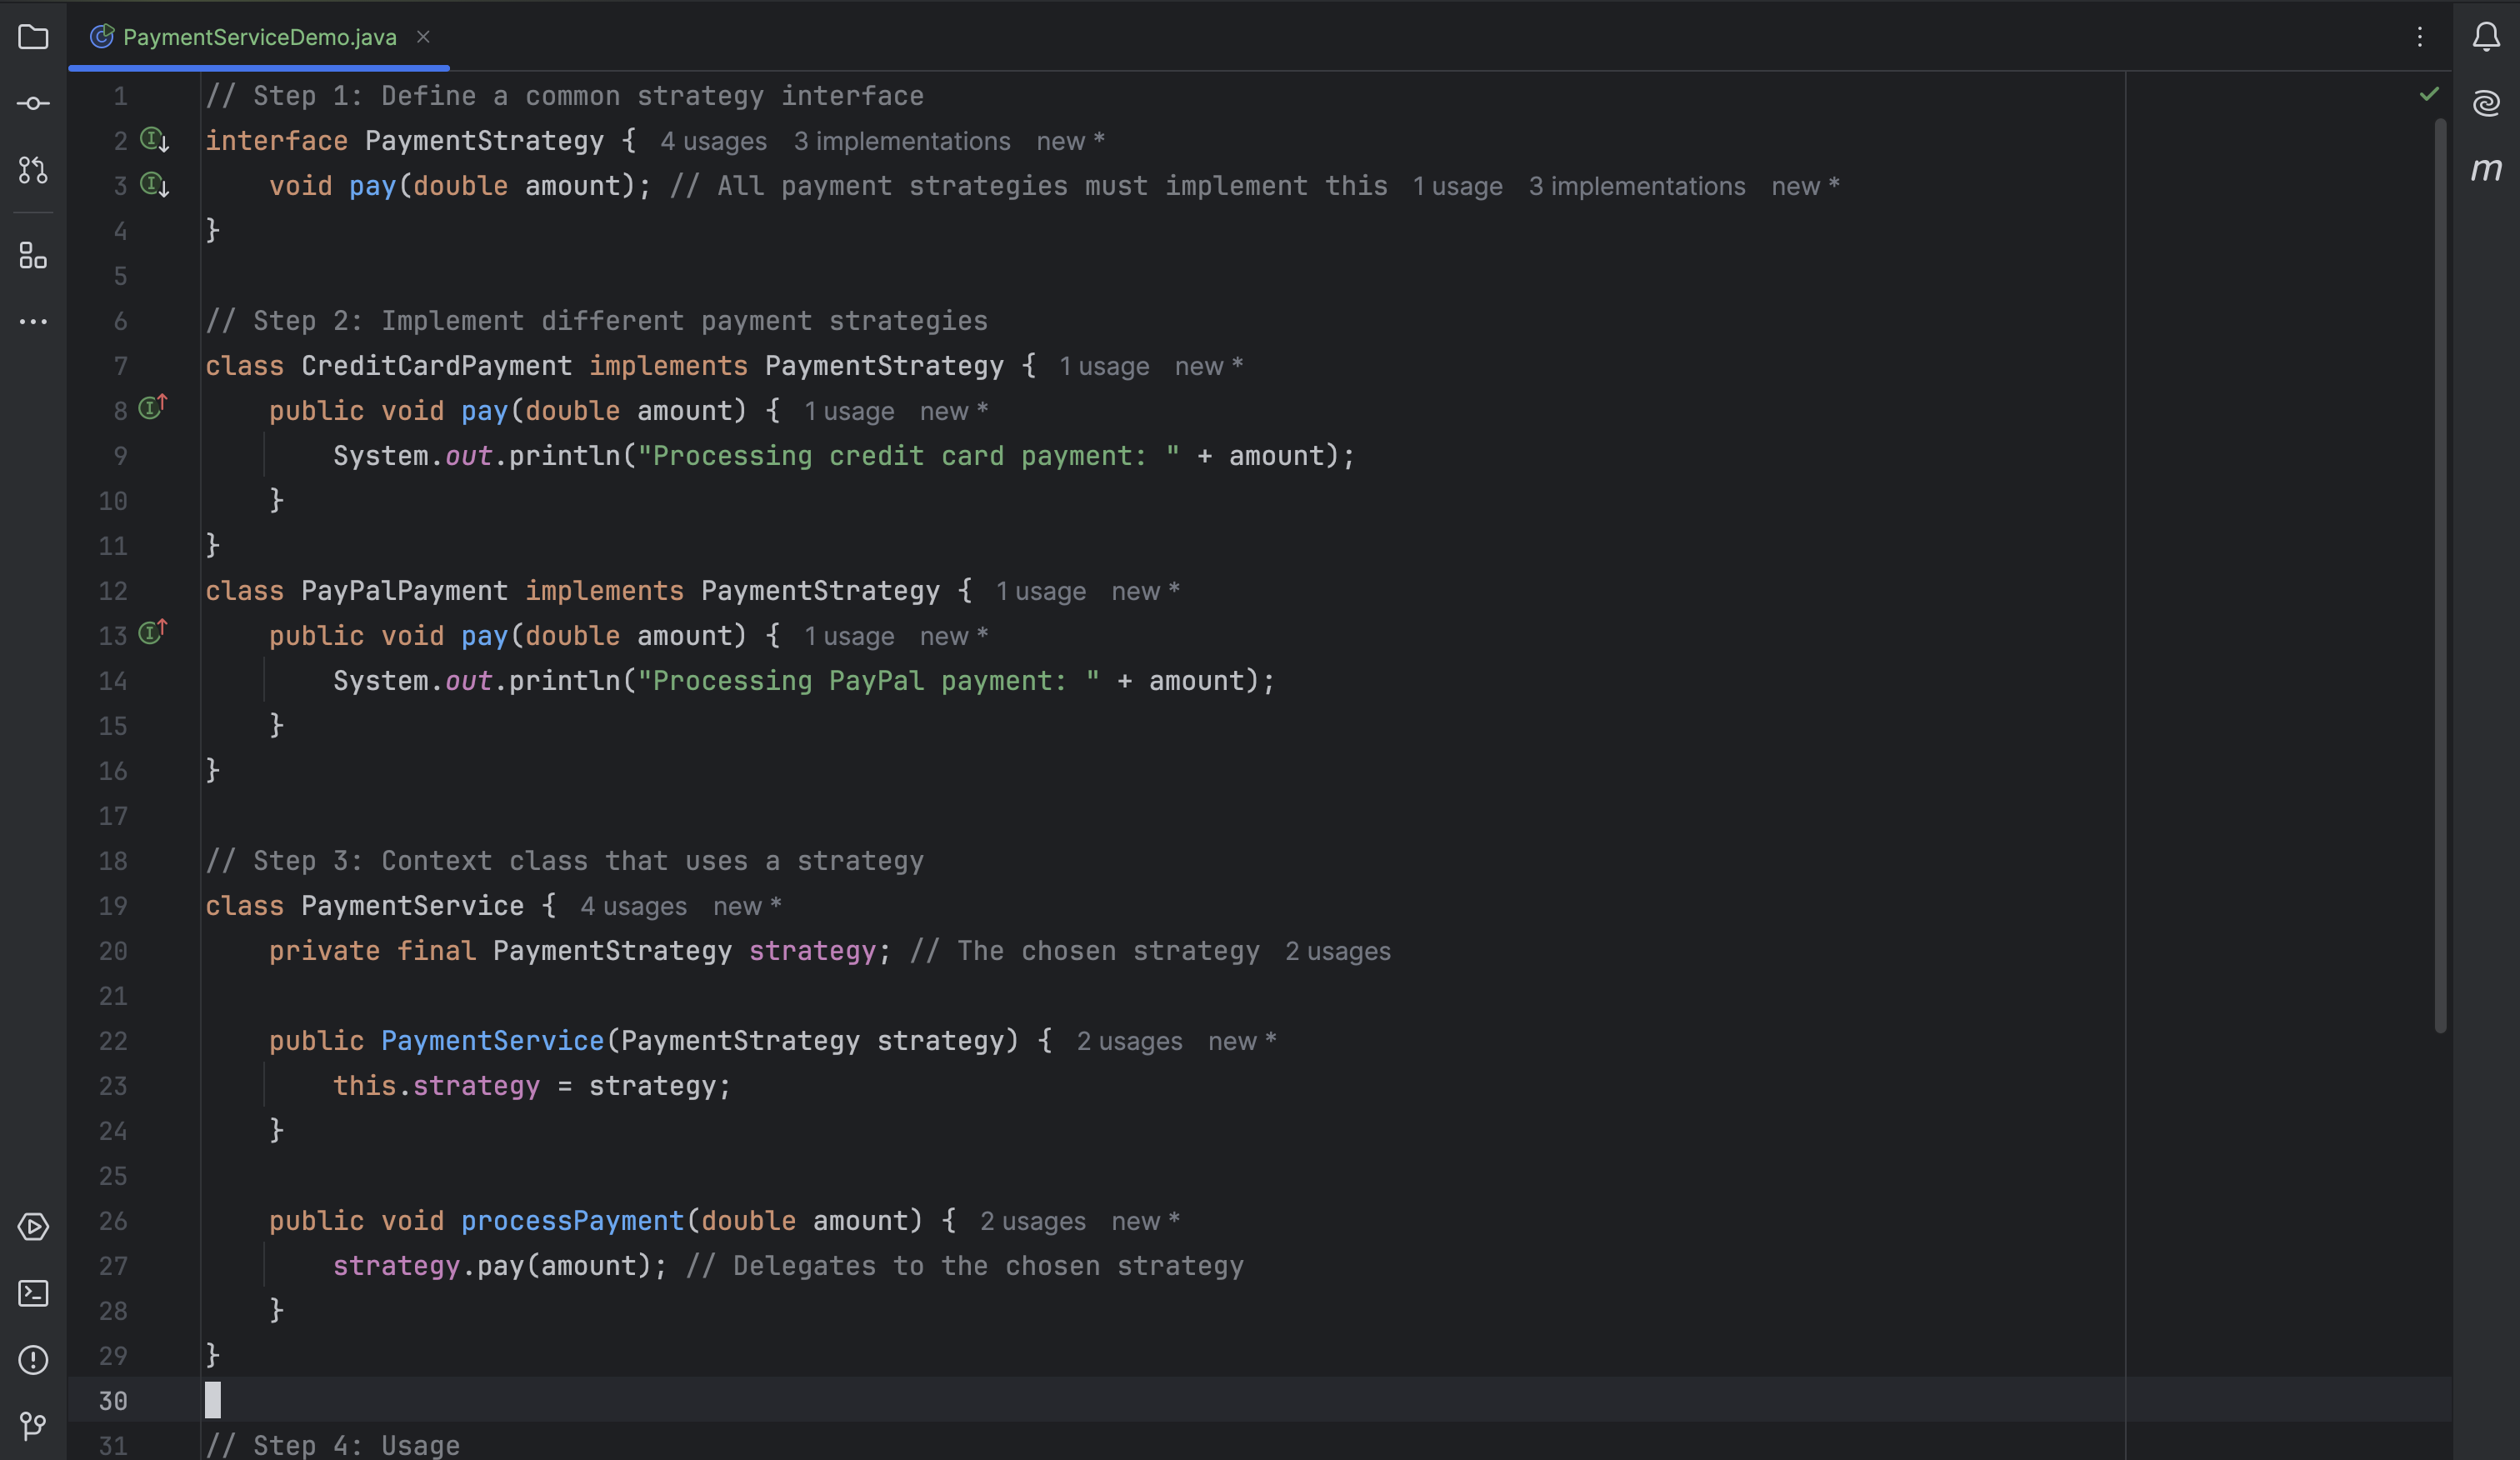Click 'Processing credit card payment' string

click(x=908, y=456)
